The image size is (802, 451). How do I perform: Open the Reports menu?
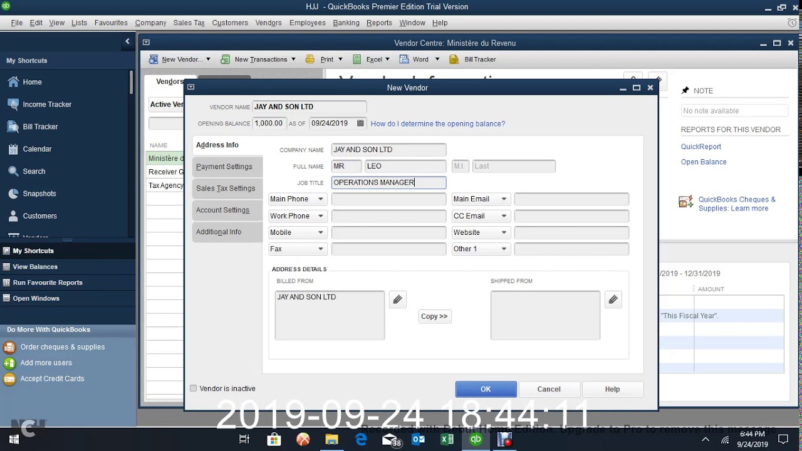[379, 23]
